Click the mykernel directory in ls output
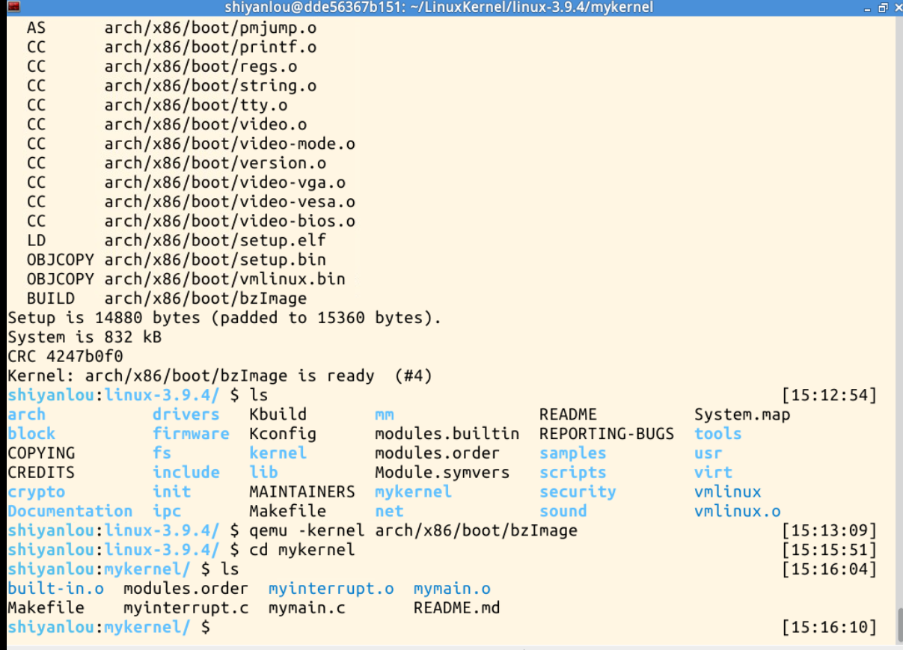The height and width of the screenshot is (650, 903). tap(413, 491)
